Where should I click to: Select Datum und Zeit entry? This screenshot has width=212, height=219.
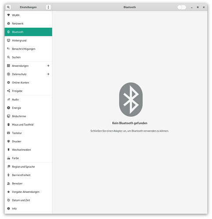pos(28,200)
